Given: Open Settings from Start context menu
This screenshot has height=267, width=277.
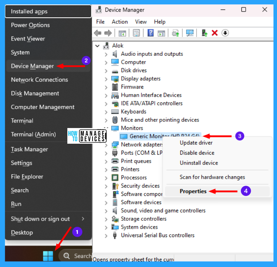Looking at the screenshot, I should [48, 163].
